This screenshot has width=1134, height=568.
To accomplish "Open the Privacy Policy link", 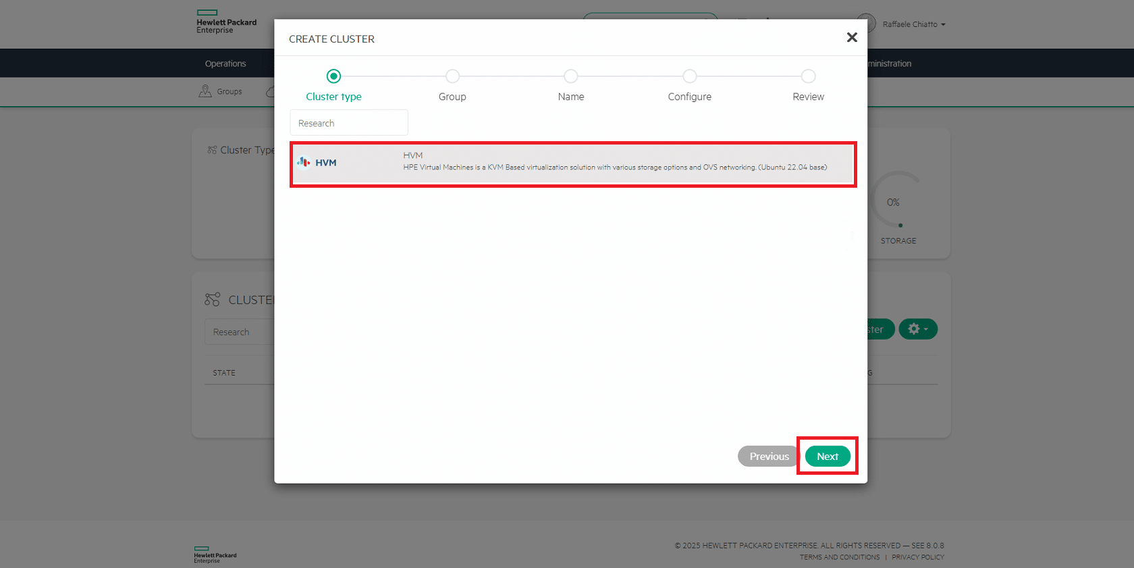I will click(x=918, y=557).
